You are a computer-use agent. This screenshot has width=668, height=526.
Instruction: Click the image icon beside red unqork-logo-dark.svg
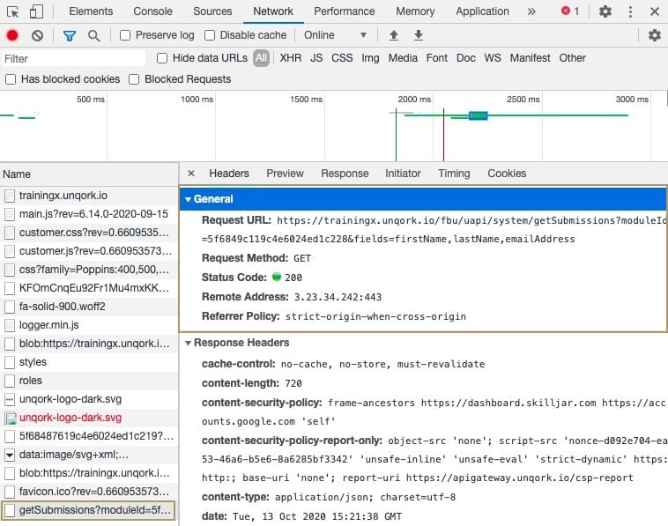coord(11,419)
